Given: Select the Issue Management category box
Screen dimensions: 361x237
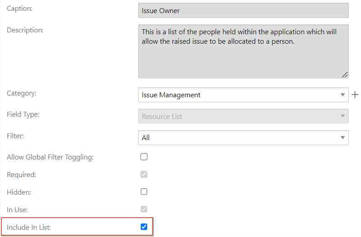Looking at the screenshot, I should click(x=244, y=95).
